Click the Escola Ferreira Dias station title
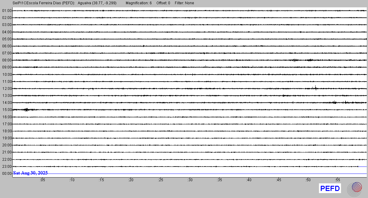The image size is (368, 198). coord(44,3)
